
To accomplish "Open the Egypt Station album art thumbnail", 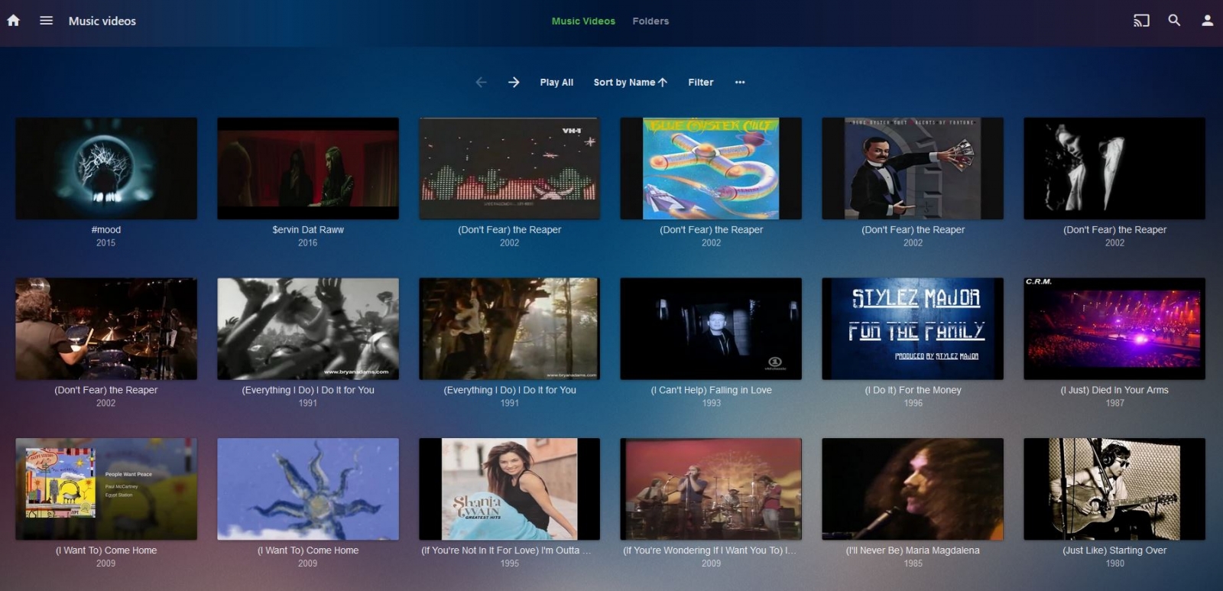I will 106,489.
